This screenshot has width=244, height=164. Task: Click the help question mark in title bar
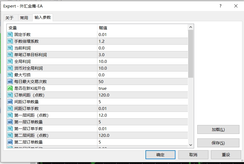(221, 6)
